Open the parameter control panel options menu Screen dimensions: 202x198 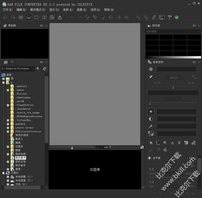pos(194,62)
